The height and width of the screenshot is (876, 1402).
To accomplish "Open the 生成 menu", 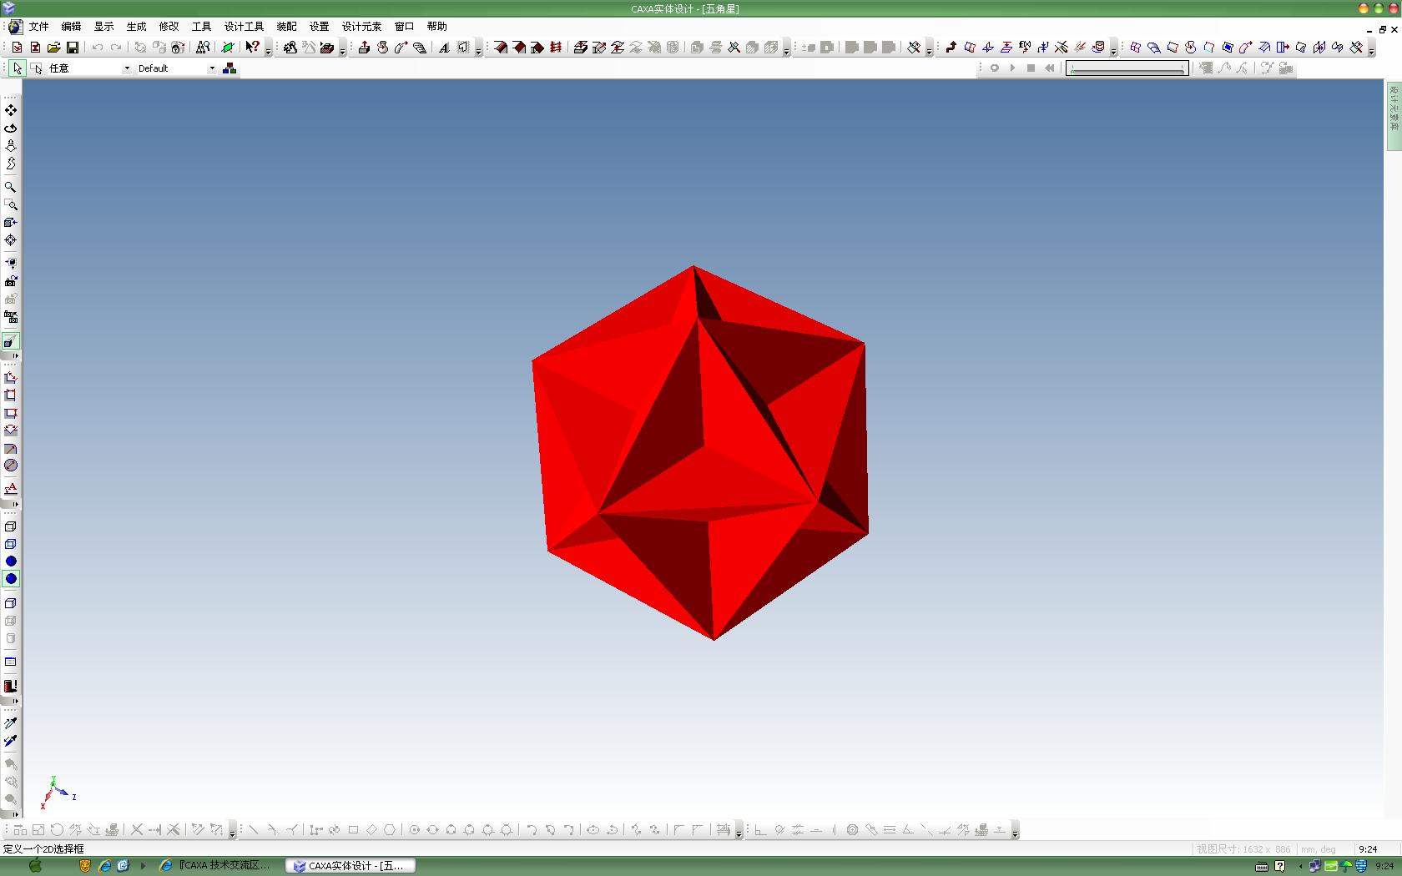I will coord(136,27).
